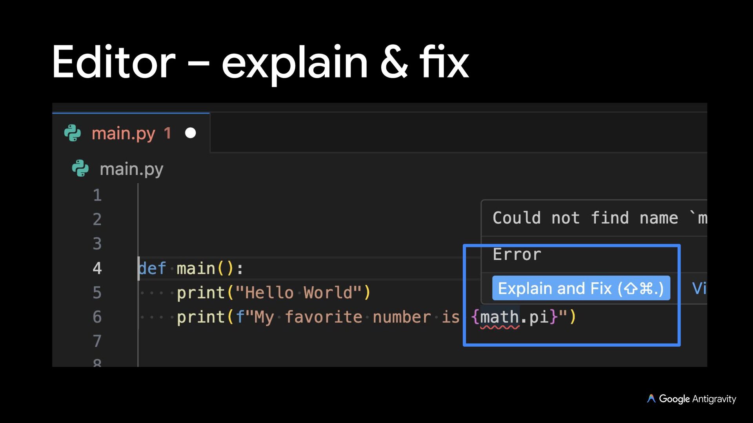Image resolution: width=753 pixels, height=423 pixels.
Task: Click the Python icon in main.py tab
Action: click(x=73, y=134)
